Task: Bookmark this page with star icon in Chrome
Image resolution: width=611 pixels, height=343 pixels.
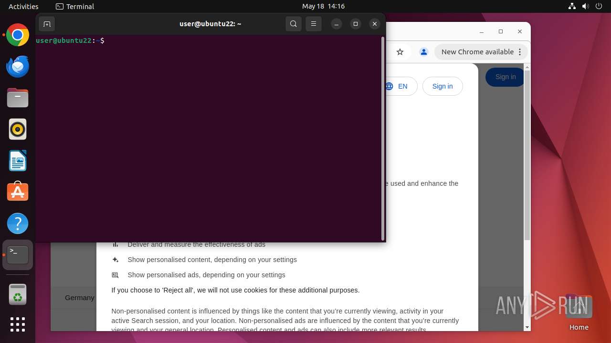Action: [400, 52]
